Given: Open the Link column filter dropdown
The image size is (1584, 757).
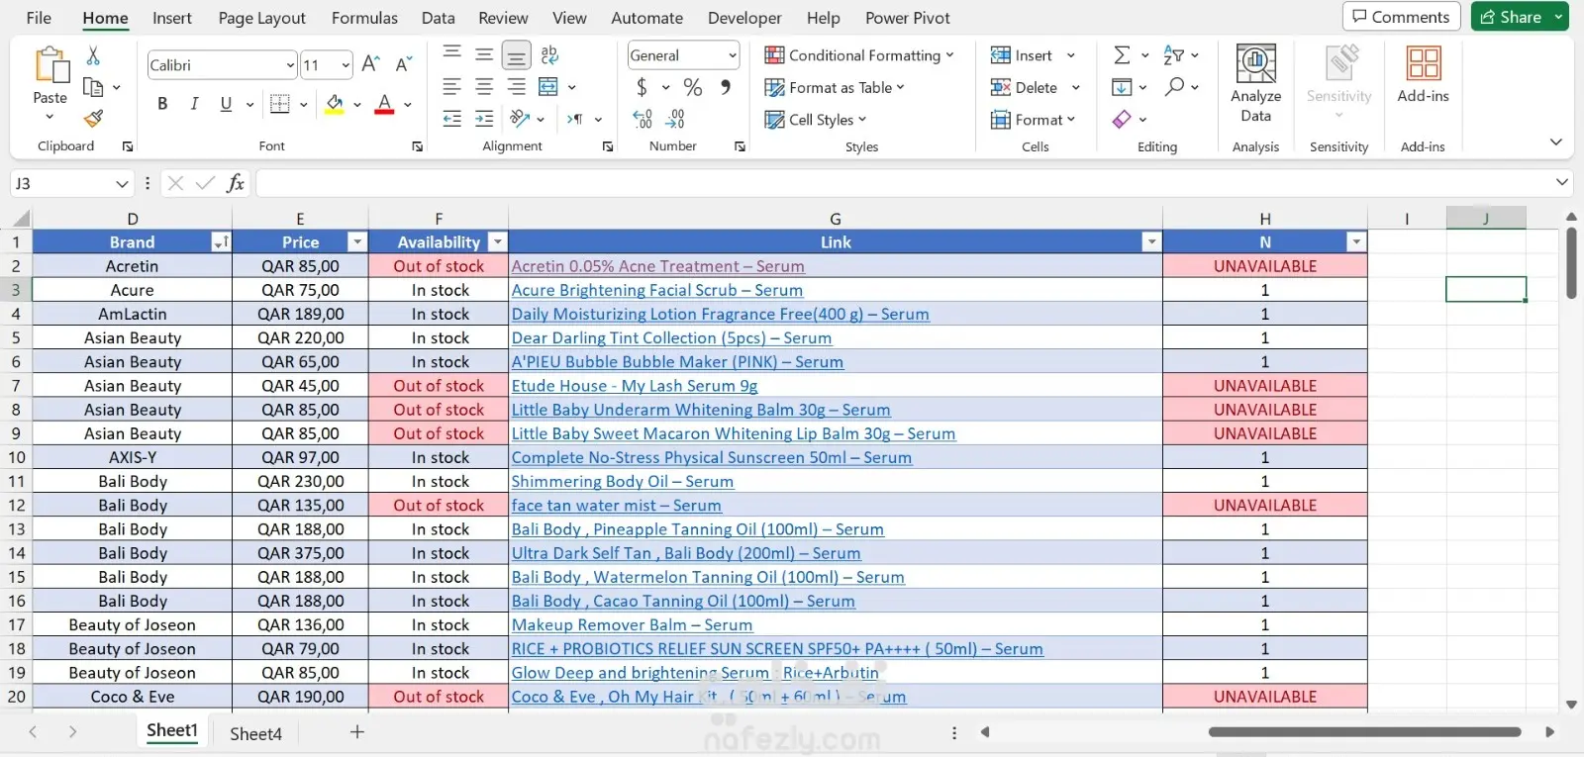Looking at the screenshot, I should 1151,242.
